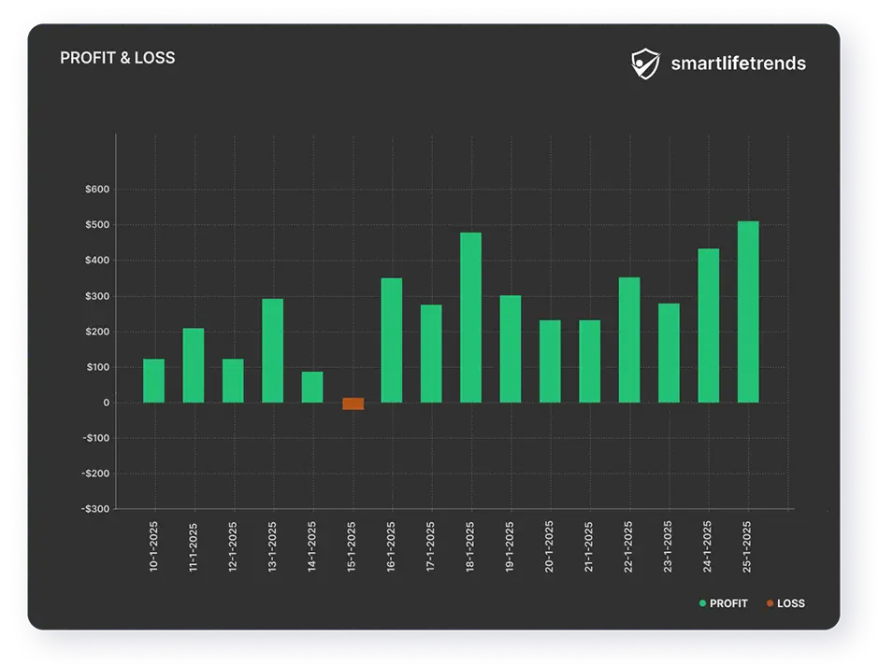Select the tallest bar for 25-1-2025

[748, 312]
